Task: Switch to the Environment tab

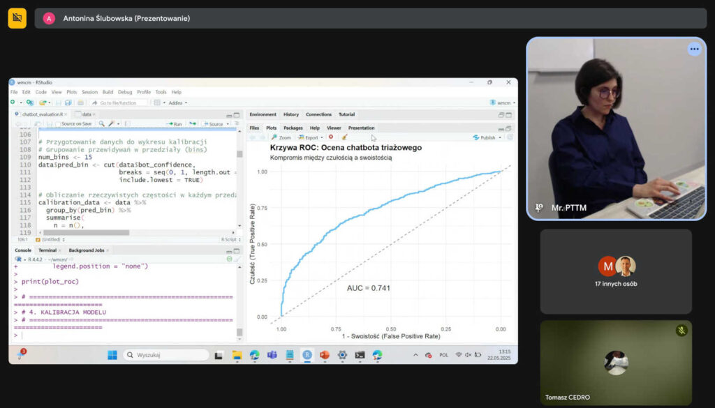Action: (263, 114)
